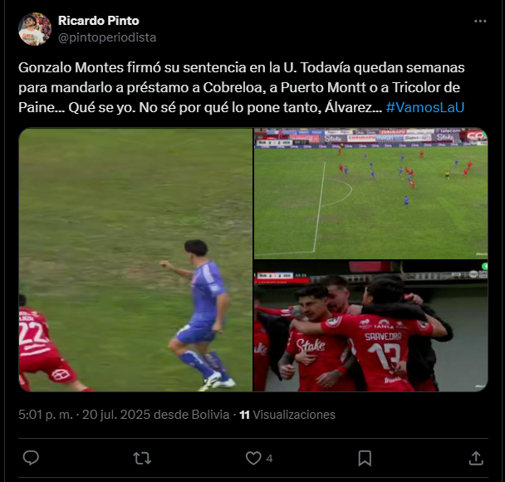Click the repost arrows icon
This screenshot has height=482, width=505.
coord(142,458)
